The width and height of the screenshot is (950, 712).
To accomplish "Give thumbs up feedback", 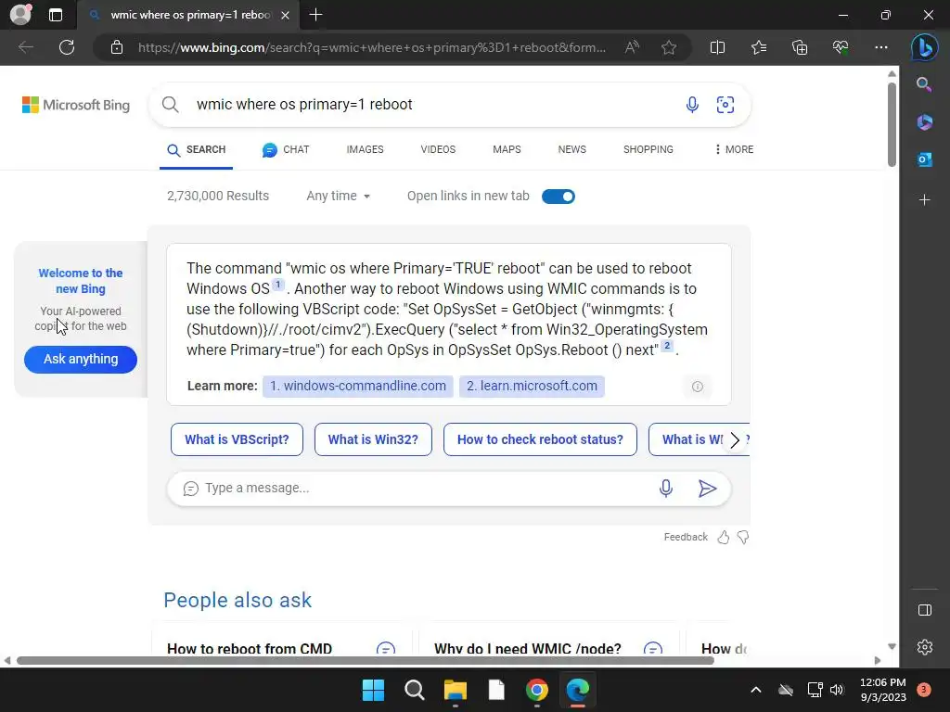I will pos(724,537).
